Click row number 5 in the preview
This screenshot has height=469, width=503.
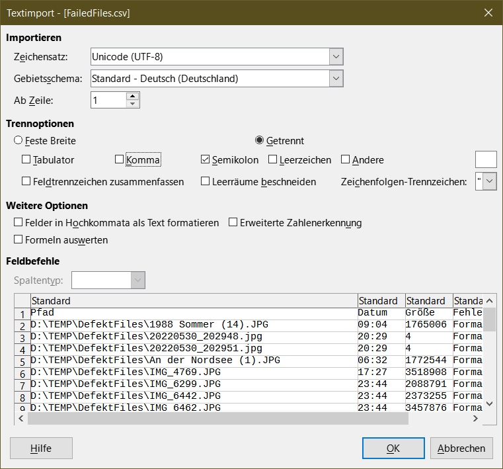pyautogui.click(x=22, y=362)
